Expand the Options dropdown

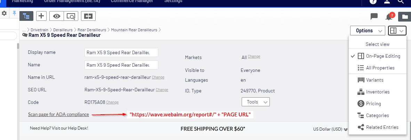point(368,31)
